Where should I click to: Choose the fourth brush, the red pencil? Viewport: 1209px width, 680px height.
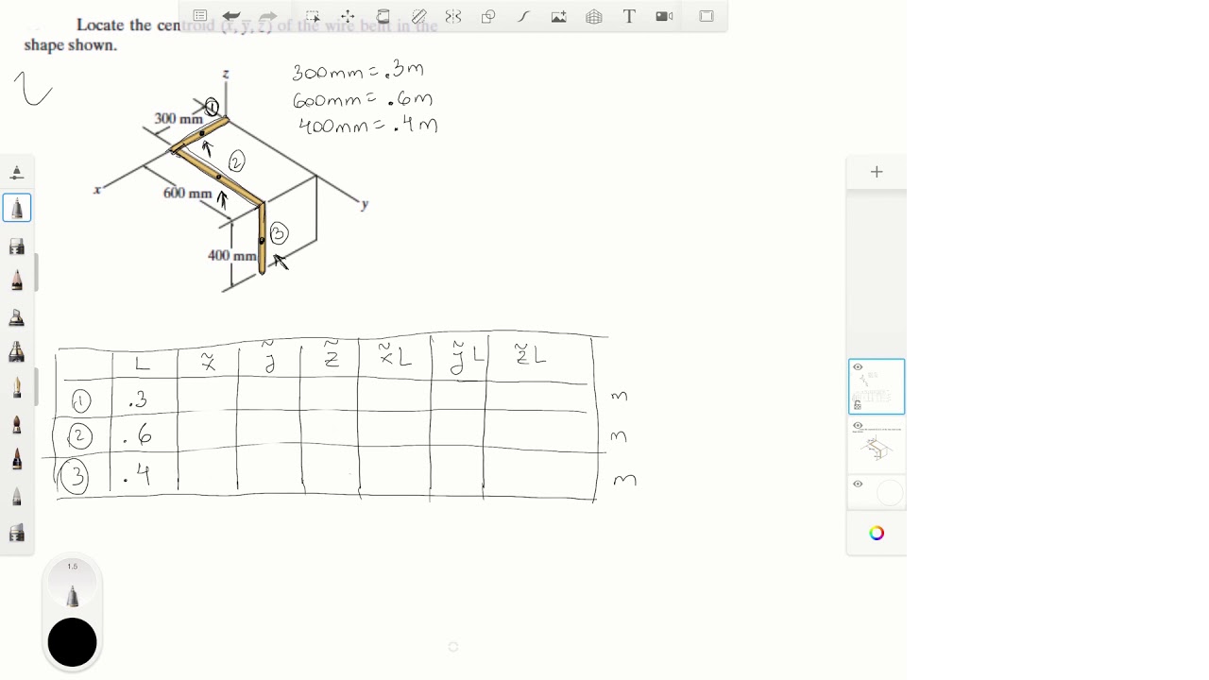pyautogui.click(x=17, y=280)
